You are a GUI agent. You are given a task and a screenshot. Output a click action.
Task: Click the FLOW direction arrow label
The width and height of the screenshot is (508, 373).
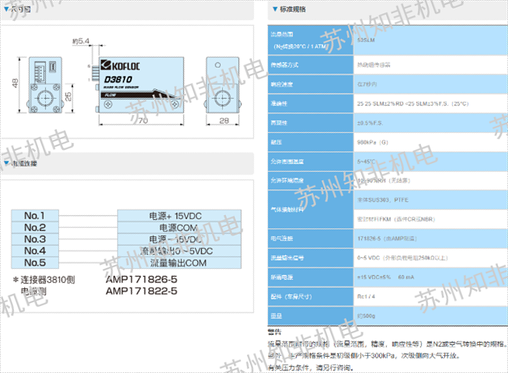click(x=110, y=95)
